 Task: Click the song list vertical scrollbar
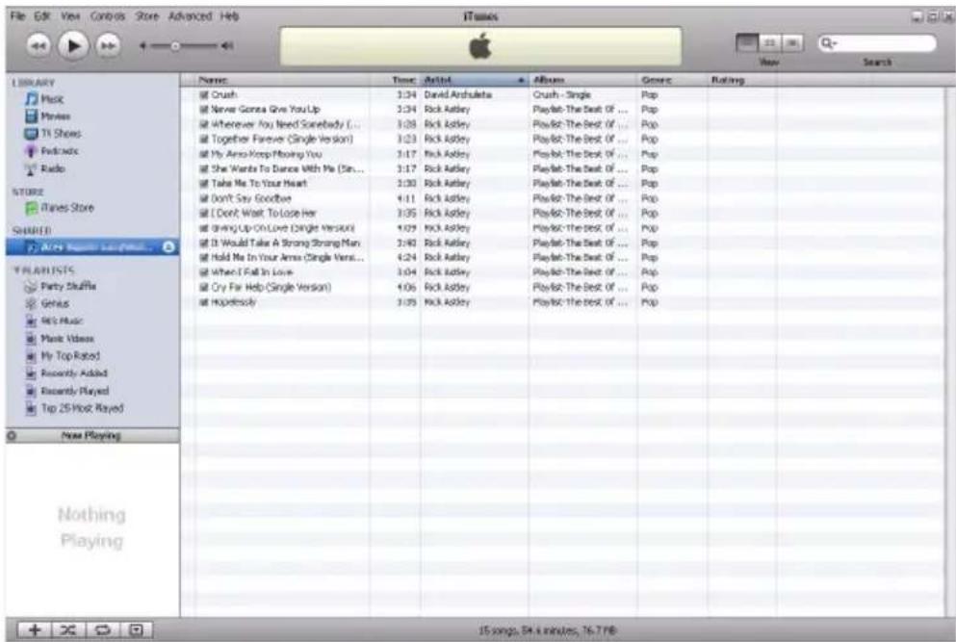click(x=949, y=351)
